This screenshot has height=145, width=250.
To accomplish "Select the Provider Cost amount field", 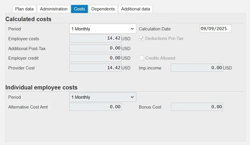I will [95, 68].
